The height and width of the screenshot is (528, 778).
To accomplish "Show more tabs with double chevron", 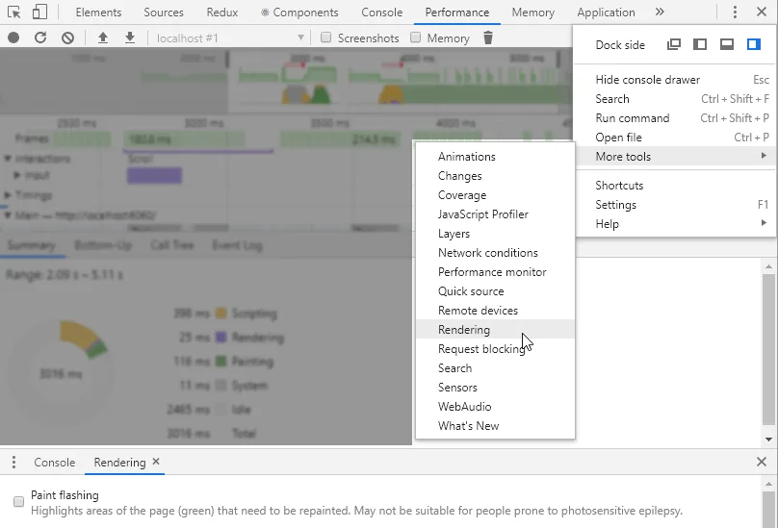I will click(x=660, y=13).
